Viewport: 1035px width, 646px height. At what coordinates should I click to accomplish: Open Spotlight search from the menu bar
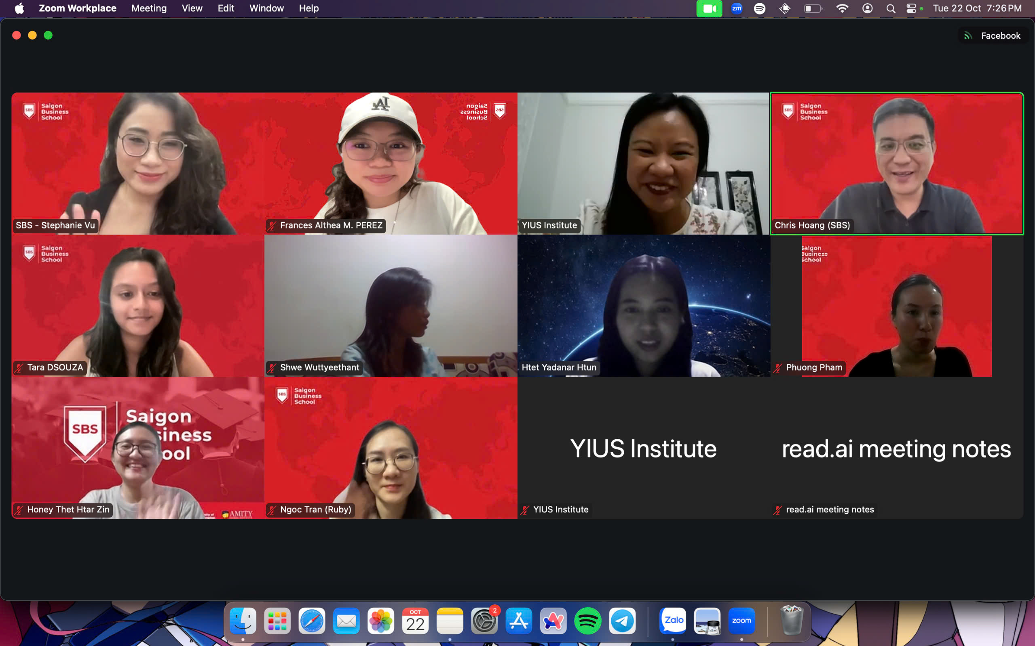point(890,8)
